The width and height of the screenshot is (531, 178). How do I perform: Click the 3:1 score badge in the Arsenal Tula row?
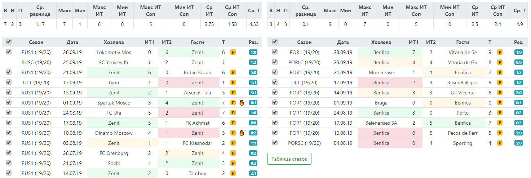(x=253, y=93)
